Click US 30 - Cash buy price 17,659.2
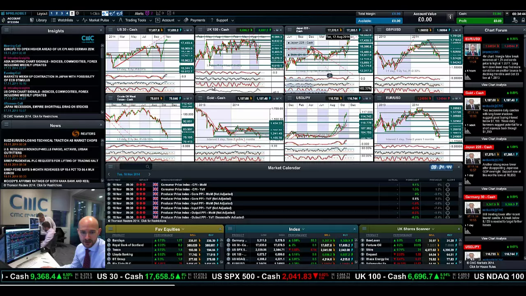The image size is (526, 296). coord(173,30)
